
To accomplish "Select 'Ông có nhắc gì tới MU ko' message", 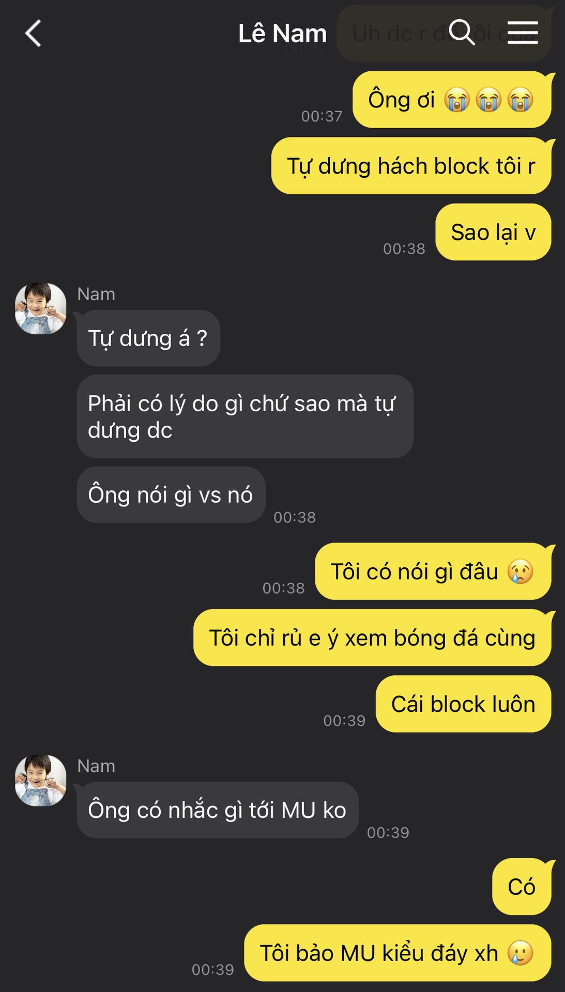I will 218,810.
